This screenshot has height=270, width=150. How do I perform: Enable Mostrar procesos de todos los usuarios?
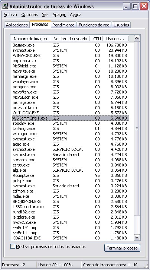[x=13, y=247]
